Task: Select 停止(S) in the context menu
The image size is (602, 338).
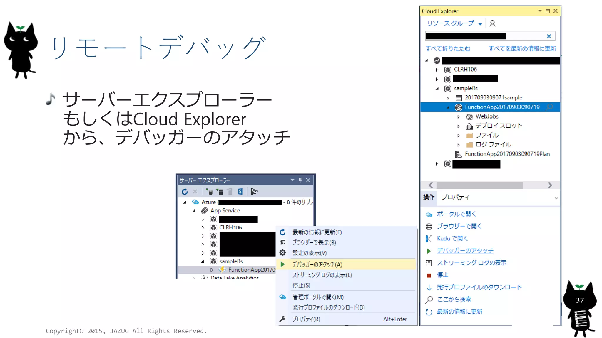Action: tap(346, 285)
